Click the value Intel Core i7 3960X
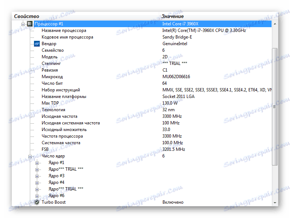Image resolution: width=290 pixels, height=218 pixels. pyautogui.click(x=180, y=24)
